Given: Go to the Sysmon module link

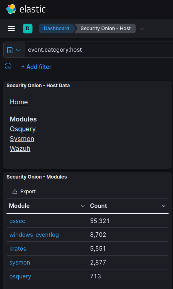Looking at the screenshot, I should pos(22,139).
